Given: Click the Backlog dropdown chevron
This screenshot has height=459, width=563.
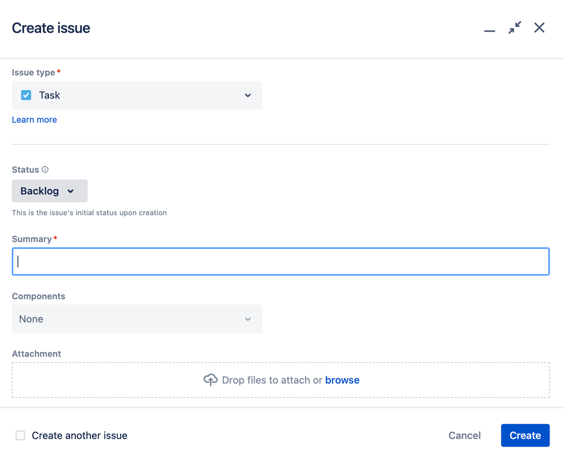Looking at the screenshot, I should pyautogui.click(x=70, y=191).
